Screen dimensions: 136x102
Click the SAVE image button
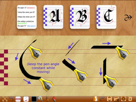coord(116,99)
